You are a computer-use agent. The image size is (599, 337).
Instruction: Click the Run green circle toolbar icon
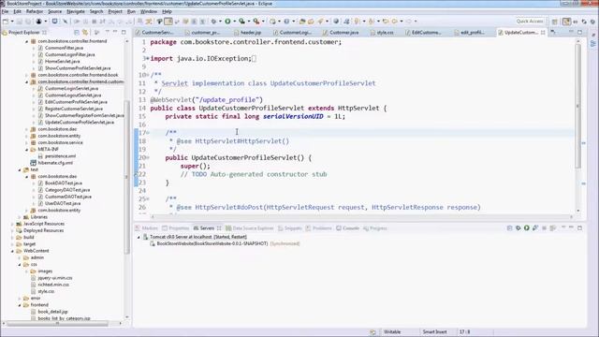[227, 22]
